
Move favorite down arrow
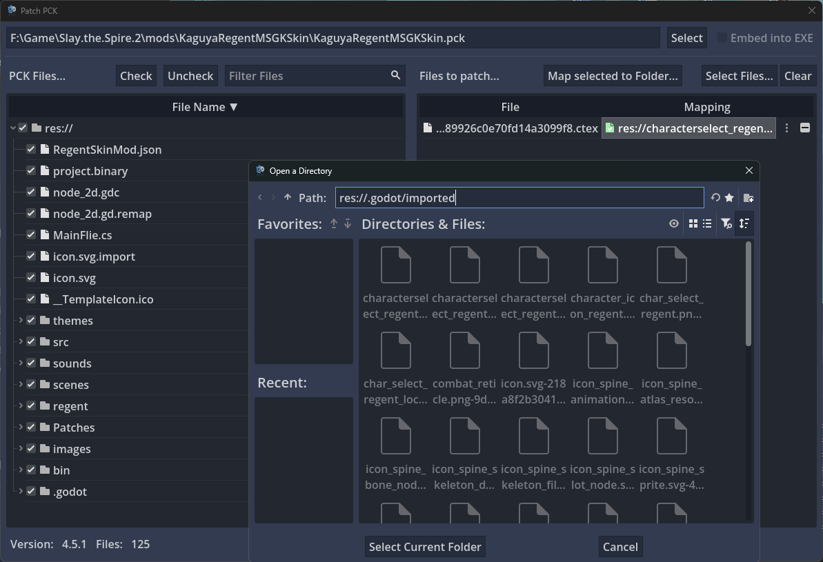pyautogui.click(x=348, y=223)
